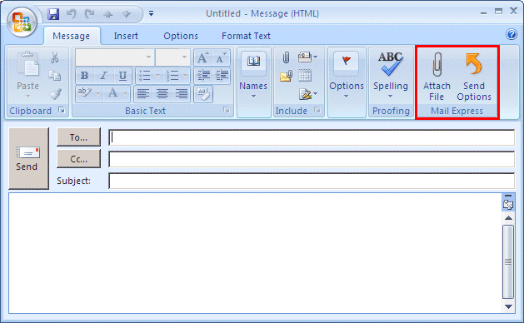Toggle Italic formatting
The image size is (524, 323).
pos(103,76)
